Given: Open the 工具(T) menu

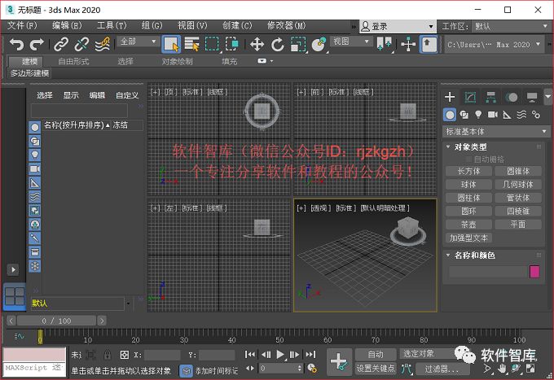Looking at the screenshot, I should pos(112,25).
